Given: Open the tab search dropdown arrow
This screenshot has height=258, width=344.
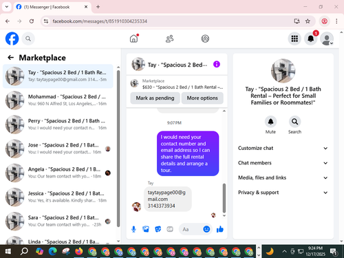Looking at the screenshot, I should pyautogui.click(x=7, y=7).
